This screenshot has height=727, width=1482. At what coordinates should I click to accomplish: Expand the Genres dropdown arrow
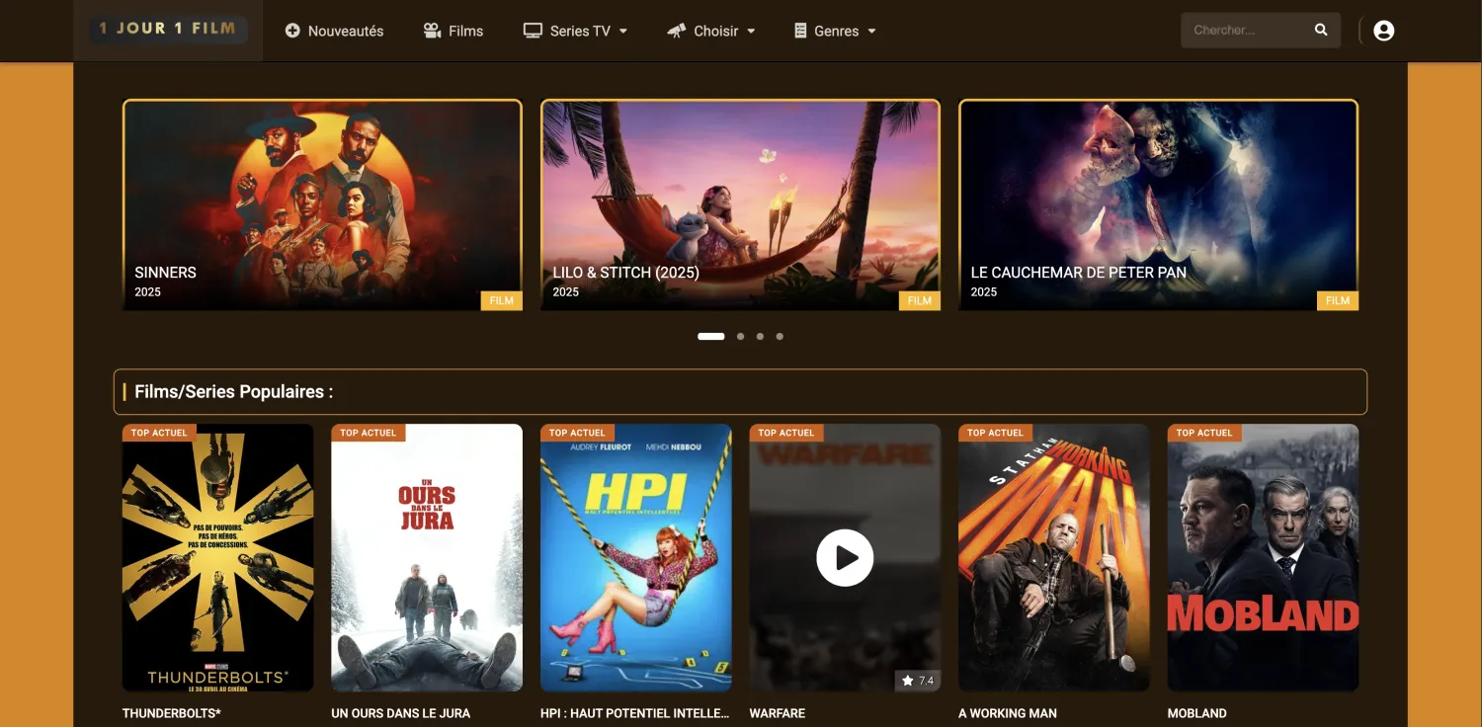871,32
